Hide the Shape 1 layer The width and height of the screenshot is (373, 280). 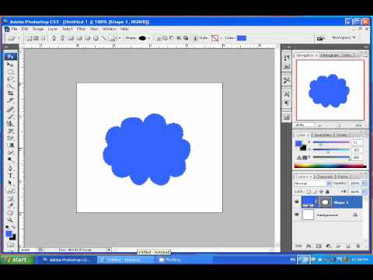pyautogui.click(x=297, y=202)
